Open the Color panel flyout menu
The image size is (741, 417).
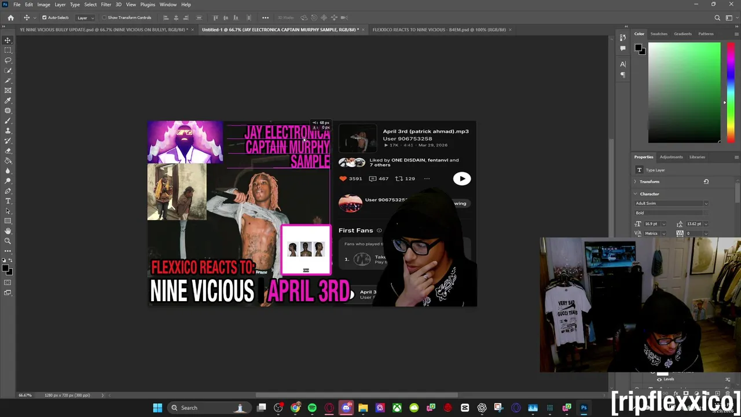(x=736, y=34)
